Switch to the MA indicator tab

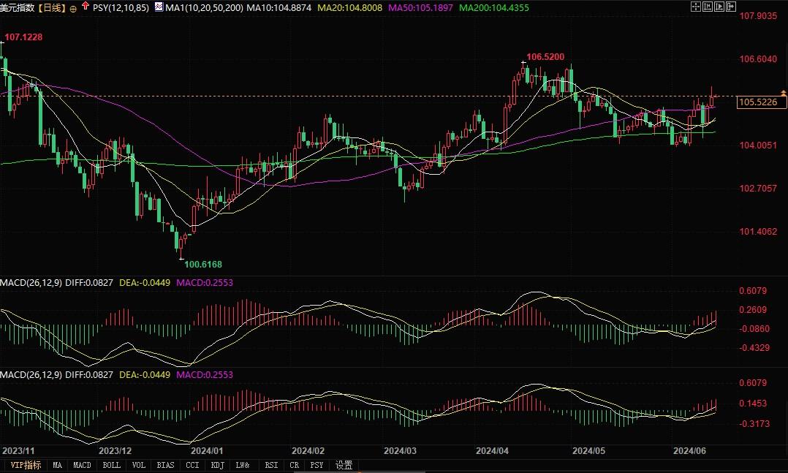(x=57, y=465)
